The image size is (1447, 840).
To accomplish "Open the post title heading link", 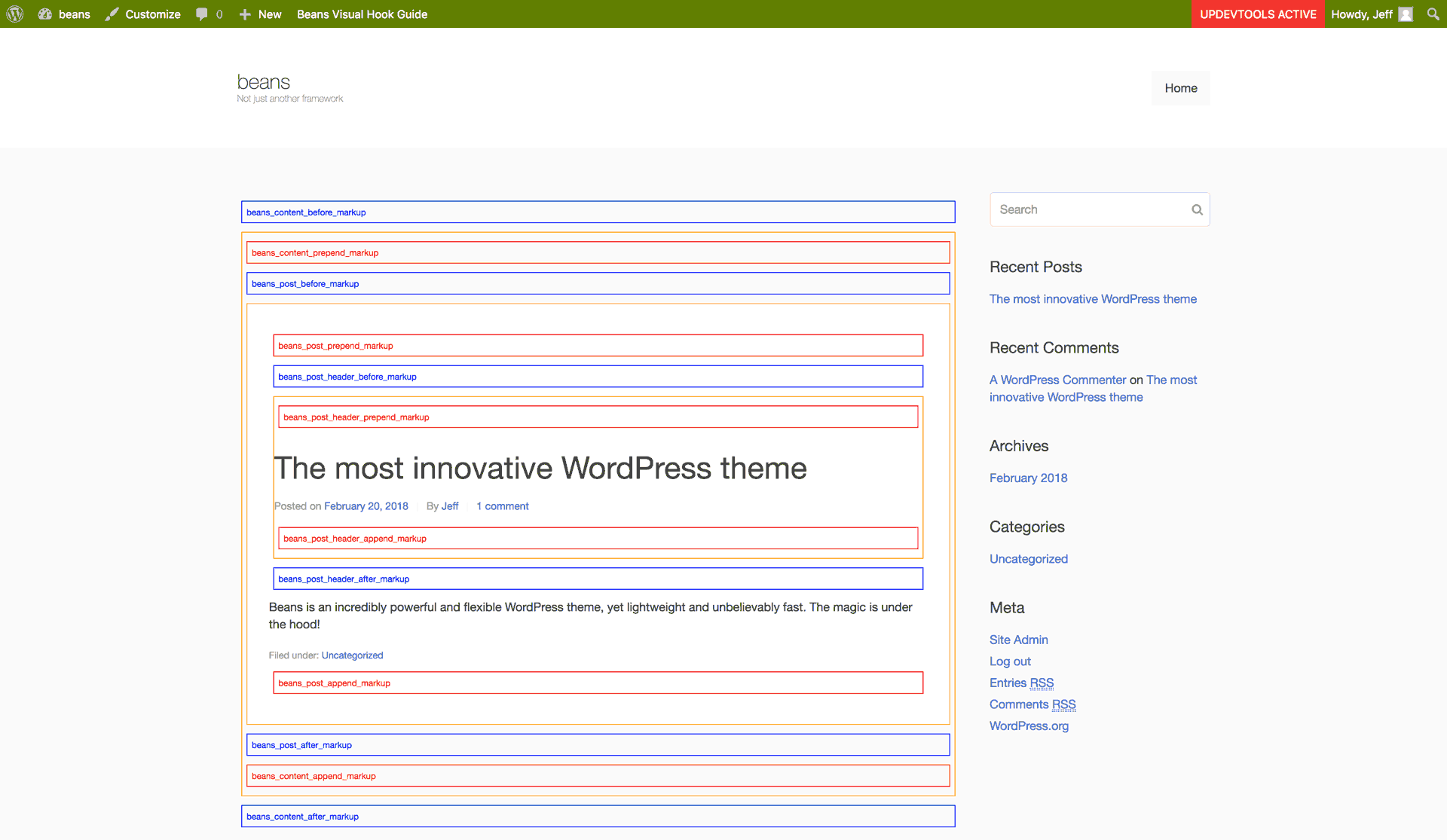I will point(540,468).
